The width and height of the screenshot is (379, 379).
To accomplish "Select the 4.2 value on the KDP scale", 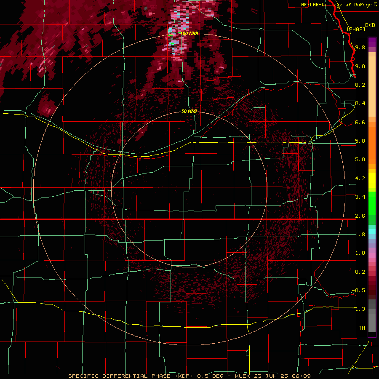I will pos(360,179).
